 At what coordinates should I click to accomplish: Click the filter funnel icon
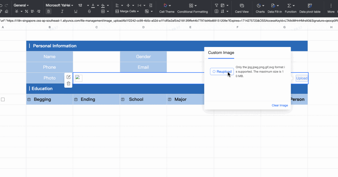[x=216, y=5]
